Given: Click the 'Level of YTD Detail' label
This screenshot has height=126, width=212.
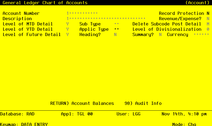Looking at the screenshot, I should (x=28, y=29).
